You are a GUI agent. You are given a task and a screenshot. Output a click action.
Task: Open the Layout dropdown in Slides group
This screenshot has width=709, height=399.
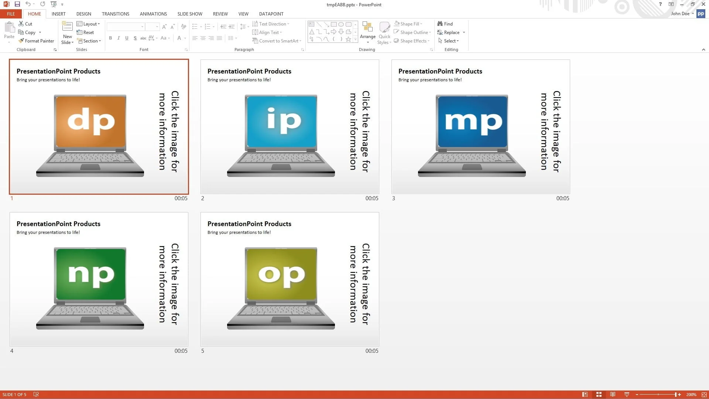click(x=89, y=23)
